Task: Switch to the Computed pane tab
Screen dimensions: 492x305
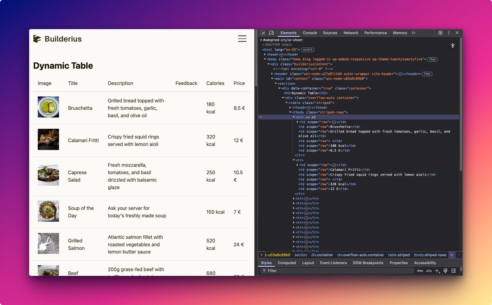Action: pos(287,263)
